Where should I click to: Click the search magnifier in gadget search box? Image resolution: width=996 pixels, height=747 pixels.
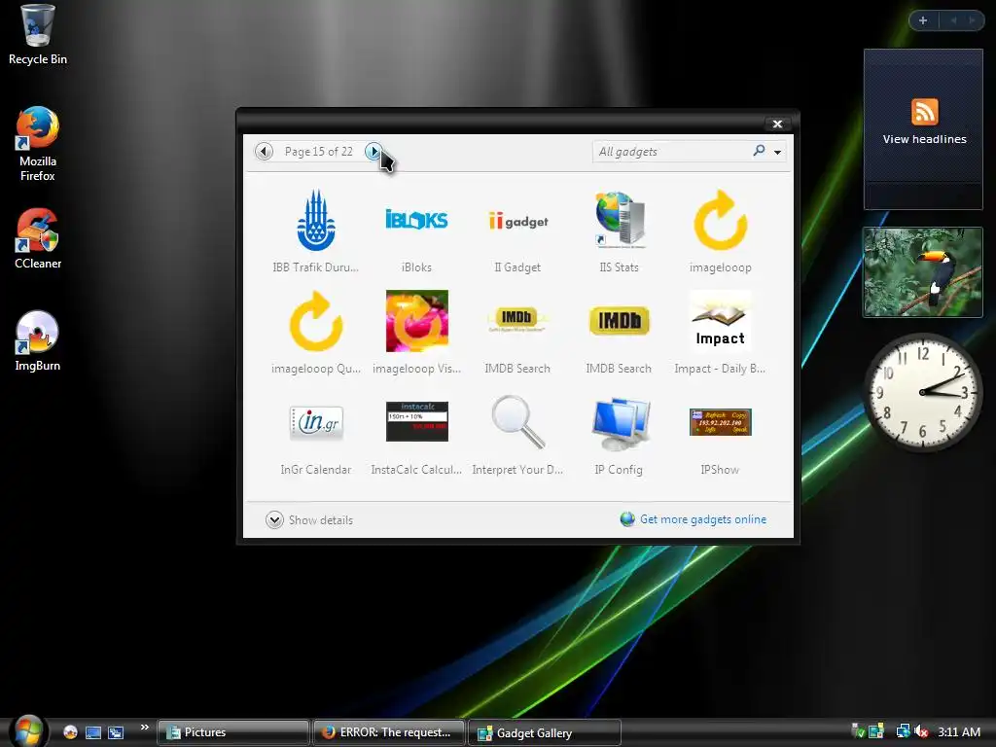pos(759,151)
